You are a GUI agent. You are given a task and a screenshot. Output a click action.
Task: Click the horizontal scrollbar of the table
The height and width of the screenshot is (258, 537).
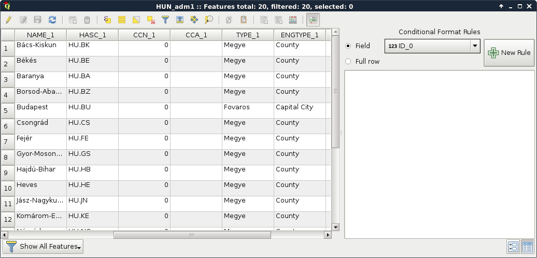(x=192, y=235)
